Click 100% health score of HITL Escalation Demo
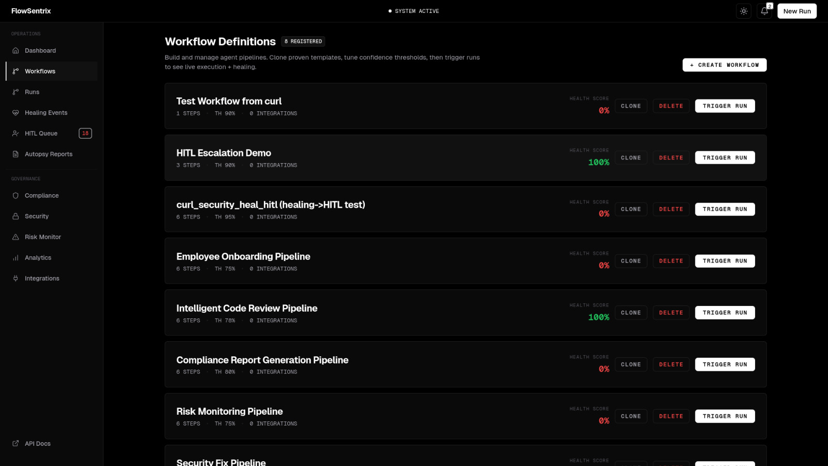 point(599,163)
